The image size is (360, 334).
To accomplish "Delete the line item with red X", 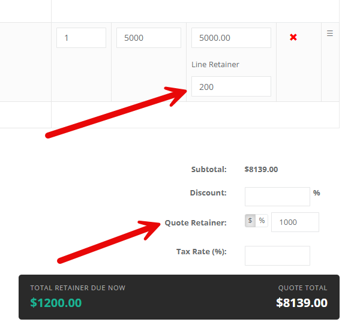I will click(293, 37).
